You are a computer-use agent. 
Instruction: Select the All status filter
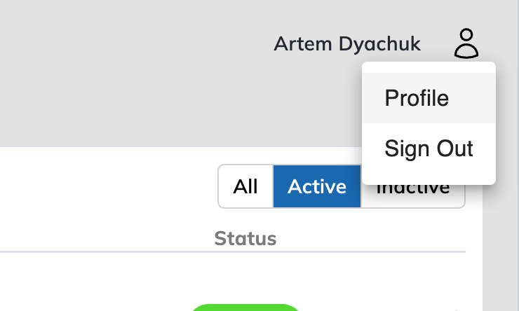click(245, 187)
